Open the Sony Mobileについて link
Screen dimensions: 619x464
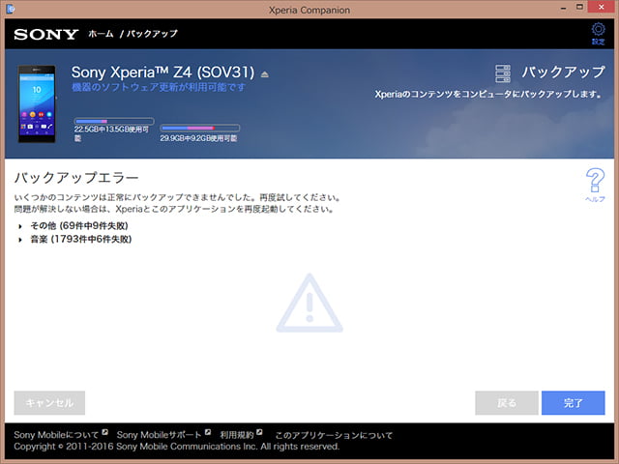[x=57, y=435]
